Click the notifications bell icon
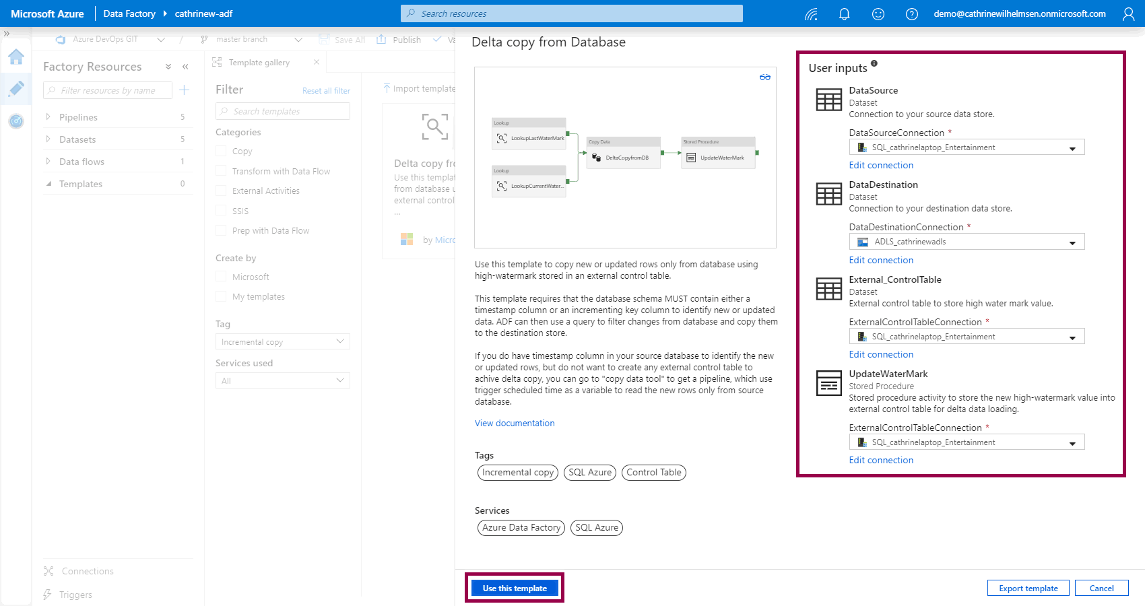Viewport: 1145px width, 606px height. (844, 14)
